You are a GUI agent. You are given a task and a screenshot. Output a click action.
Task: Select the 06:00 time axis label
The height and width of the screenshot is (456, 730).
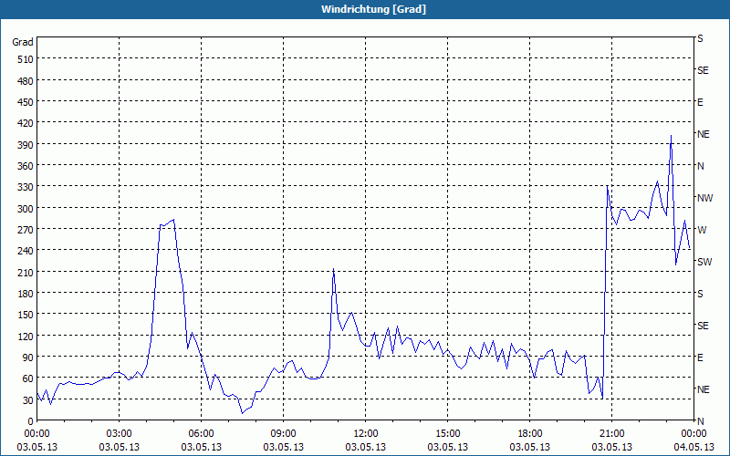point(201,434)
